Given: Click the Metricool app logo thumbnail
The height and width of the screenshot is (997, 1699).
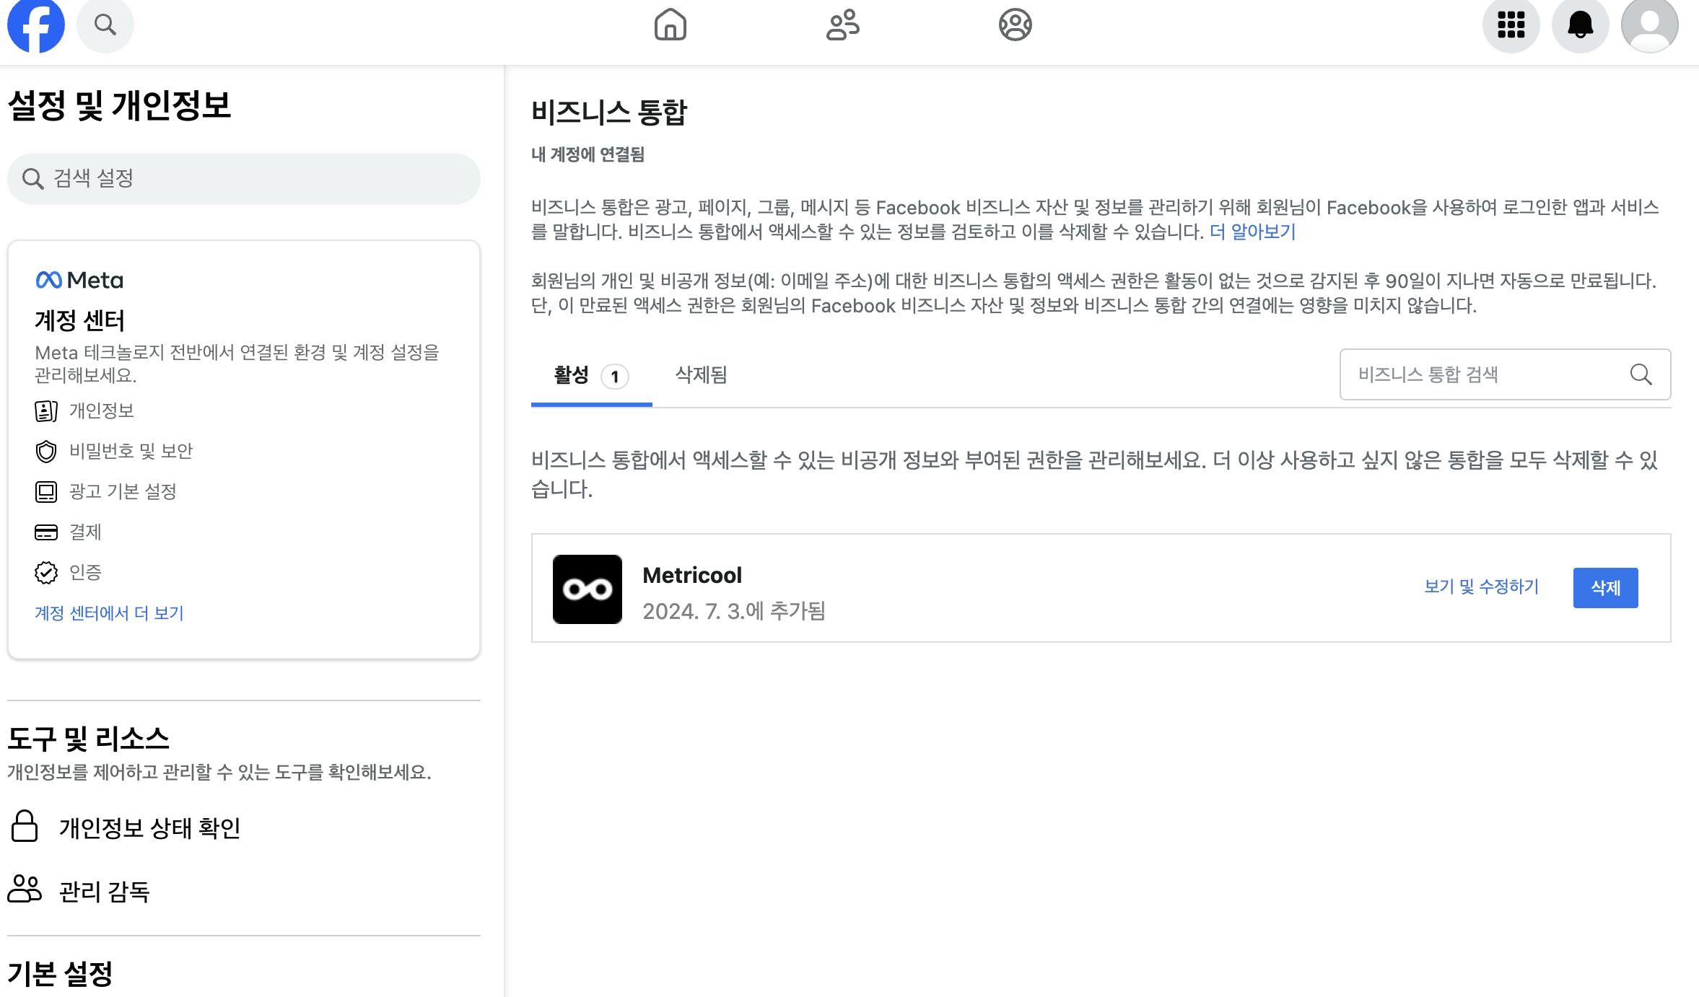Looking at the screenshot, I should tap(587, 589).
